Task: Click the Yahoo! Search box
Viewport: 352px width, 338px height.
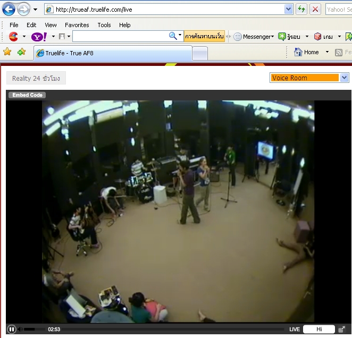Action: point(339,10)
